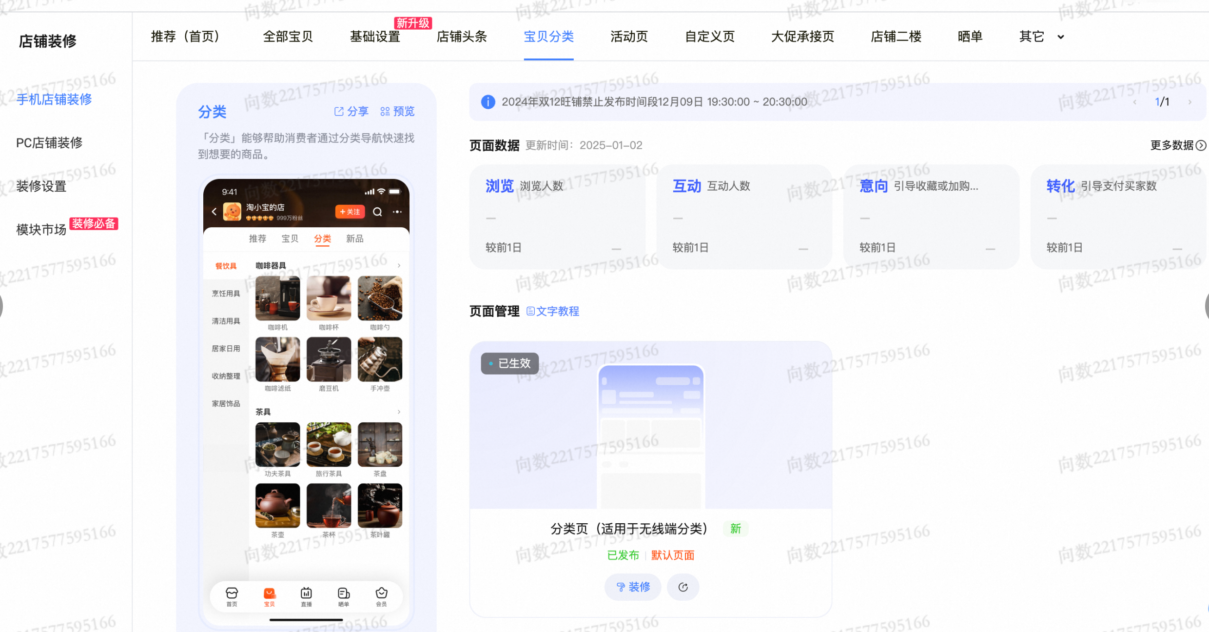
Task: Click the 转化 引导支付买家数 data card
Action: coord(1118,217)
